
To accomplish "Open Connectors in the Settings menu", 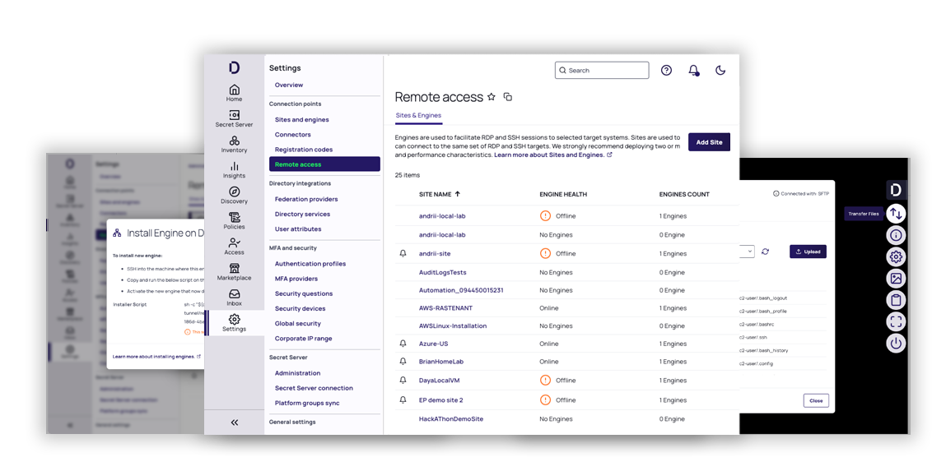I will (292, 134).
